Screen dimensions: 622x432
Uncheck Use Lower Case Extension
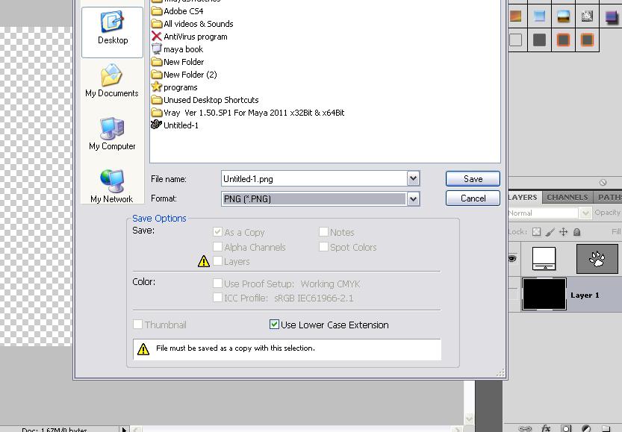point(274,325)
